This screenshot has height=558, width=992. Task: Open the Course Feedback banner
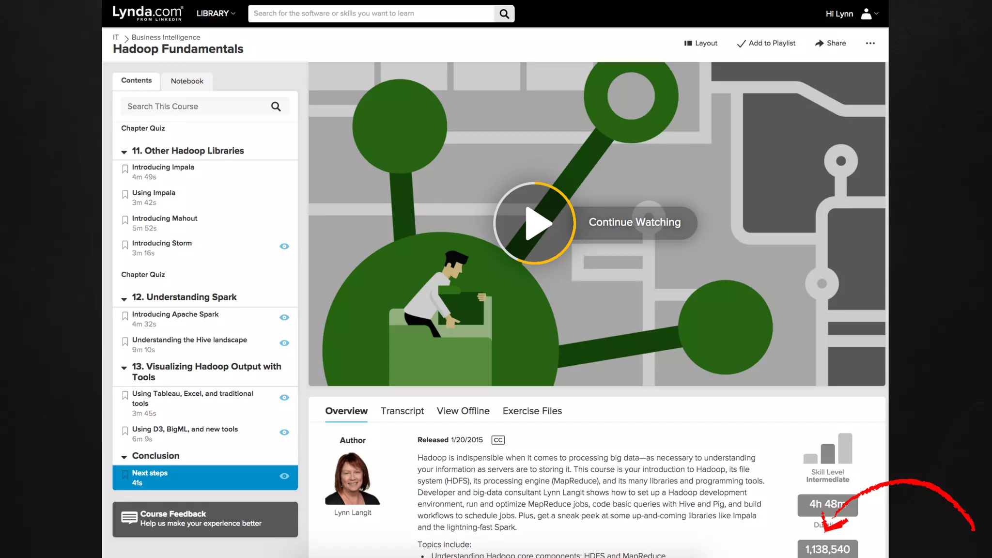(x=205, y=519)
